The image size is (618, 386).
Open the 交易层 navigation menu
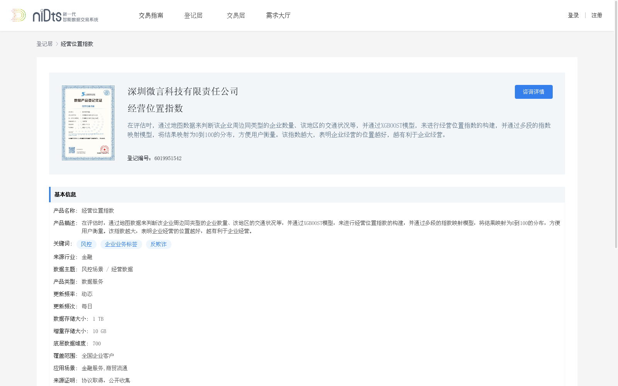236,15
